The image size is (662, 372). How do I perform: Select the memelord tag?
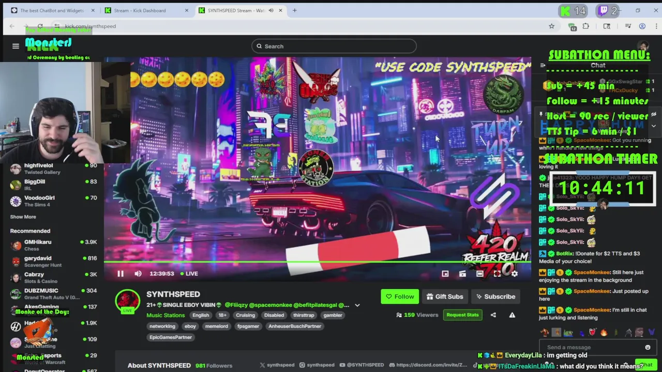[217, 326]
